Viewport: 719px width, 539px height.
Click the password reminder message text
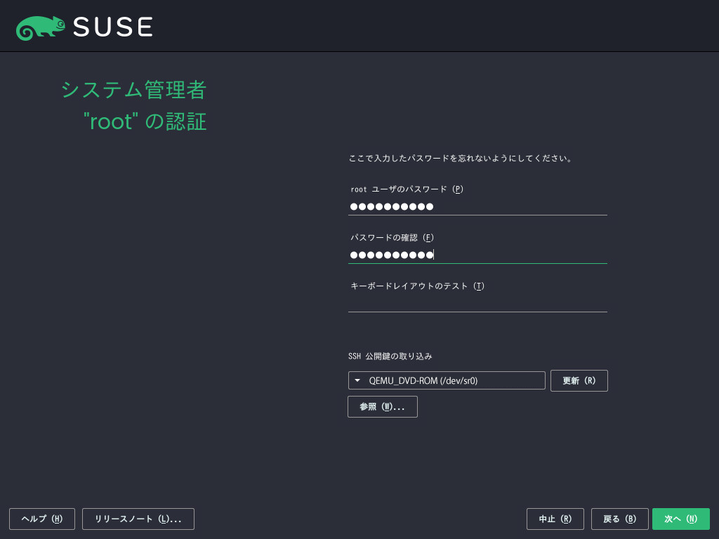(459, 159)
